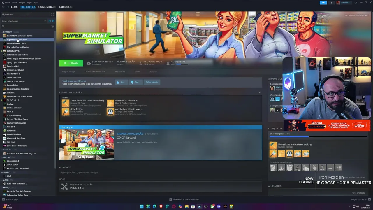
Task: Open You Want It? We Got It! achievement icon
Action: [x=110, y=103]
